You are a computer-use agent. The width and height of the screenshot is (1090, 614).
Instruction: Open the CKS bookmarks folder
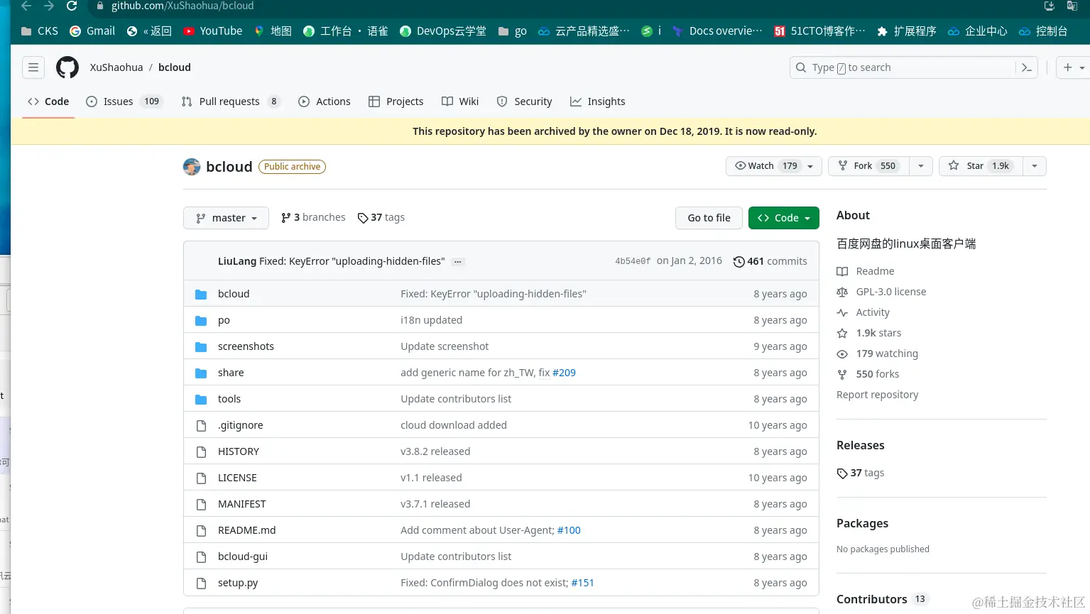tap(40, 31)
